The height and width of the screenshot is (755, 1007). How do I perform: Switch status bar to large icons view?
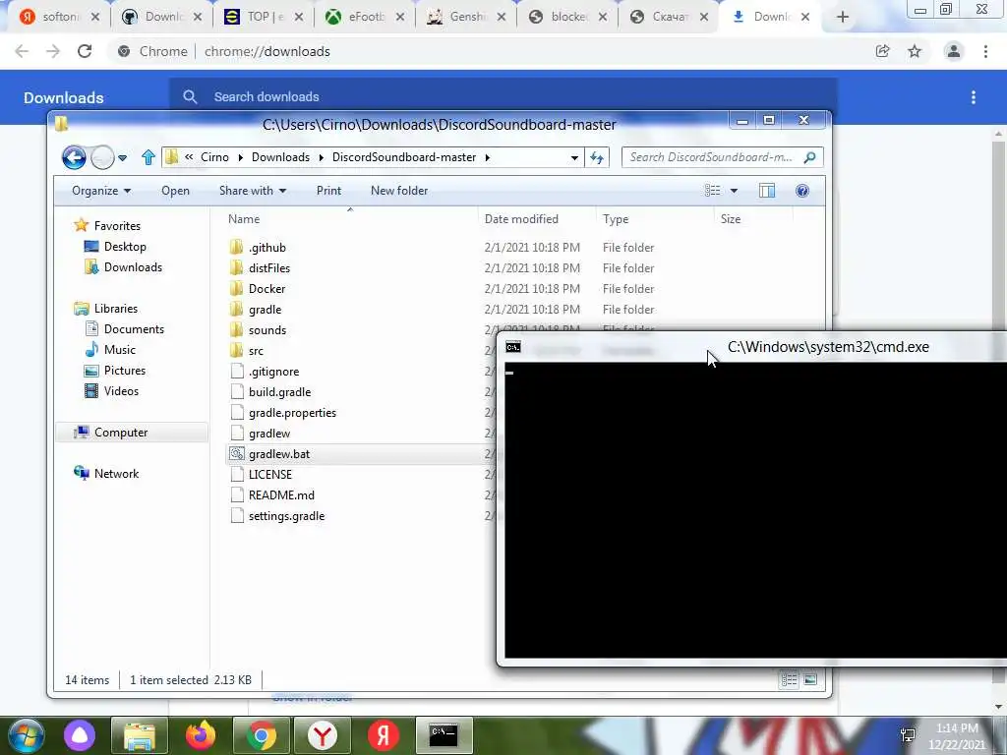[810, 679]
